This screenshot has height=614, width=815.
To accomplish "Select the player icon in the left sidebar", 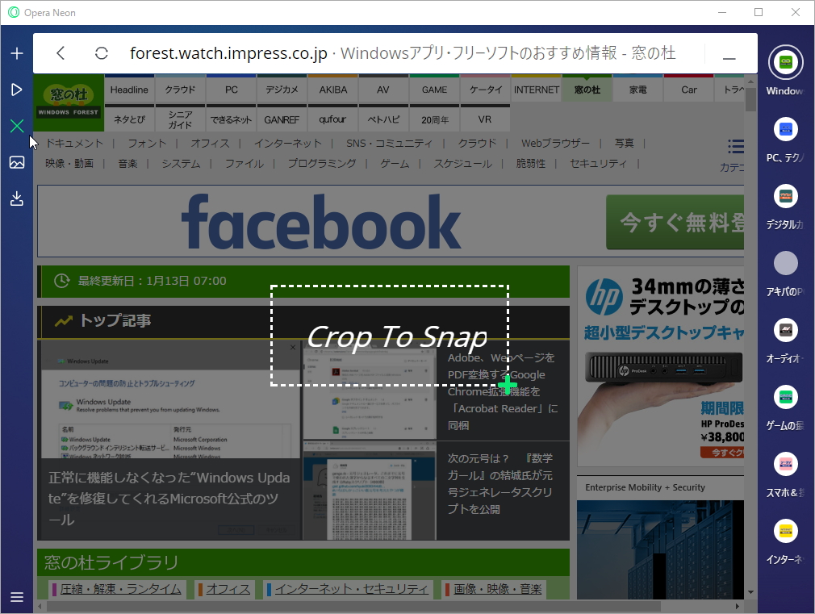I will pyautogui.click(x=16, y=90).
